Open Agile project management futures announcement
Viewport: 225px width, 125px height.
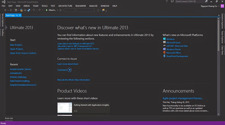[183, 98]
